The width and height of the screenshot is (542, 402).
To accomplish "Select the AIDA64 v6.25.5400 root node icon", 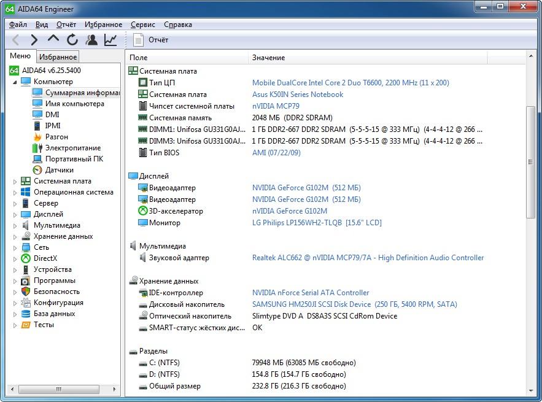I will click(x=14, y=70).
